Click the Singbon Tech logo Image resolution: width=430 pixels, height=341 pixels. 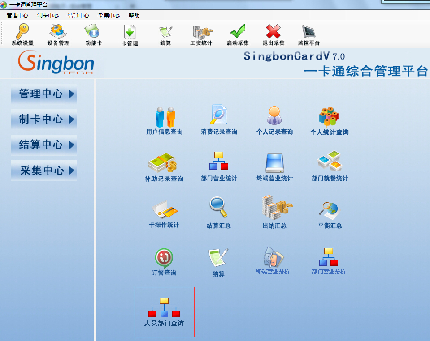coord(56,63)
